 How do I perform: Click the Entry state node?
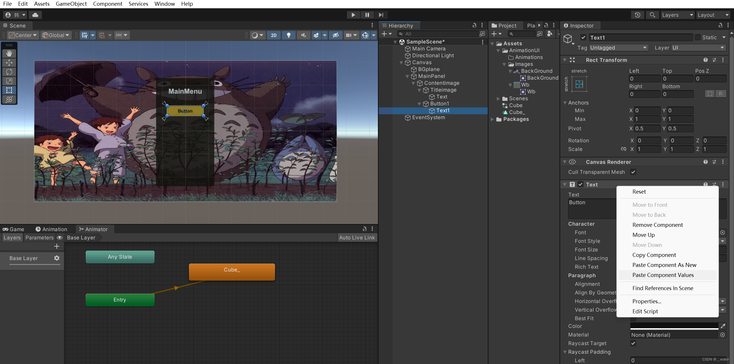[x=120, y=300]
